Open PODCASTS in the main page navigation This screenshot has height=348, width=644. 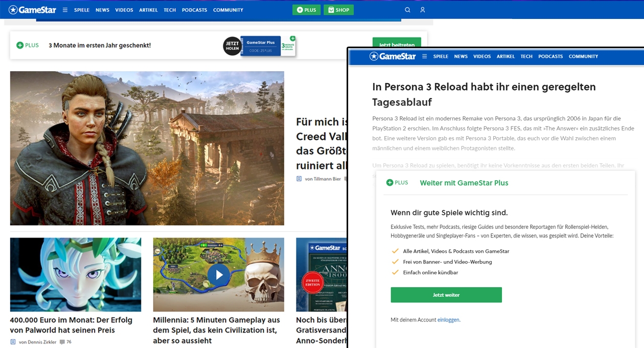click(x=195, y=10)
